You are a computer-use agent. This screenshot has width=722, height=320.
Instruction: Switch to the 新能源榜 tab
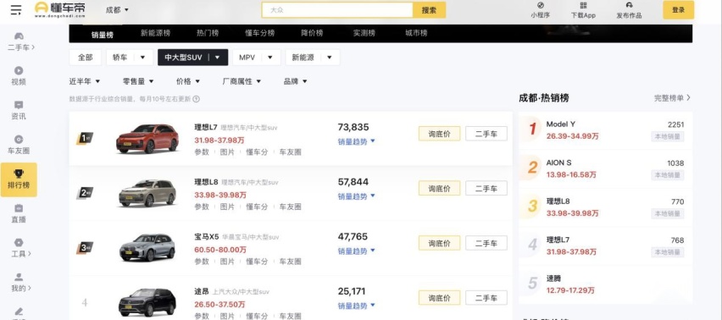point(155,33)
